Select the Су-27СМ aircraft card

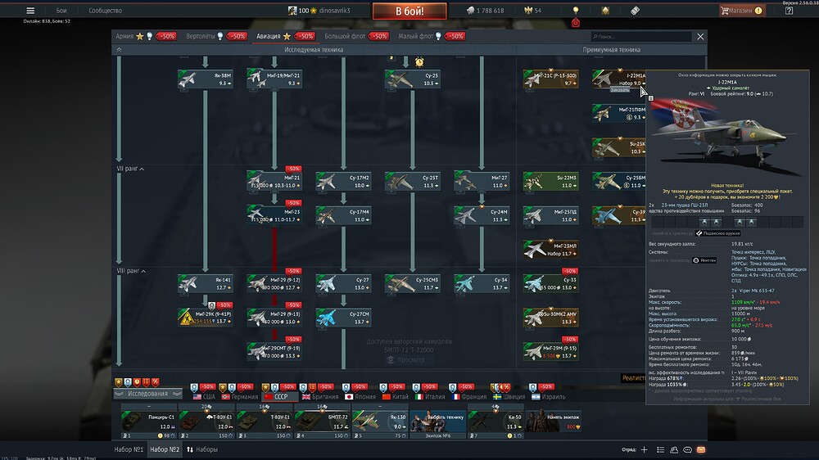(343, 318)
